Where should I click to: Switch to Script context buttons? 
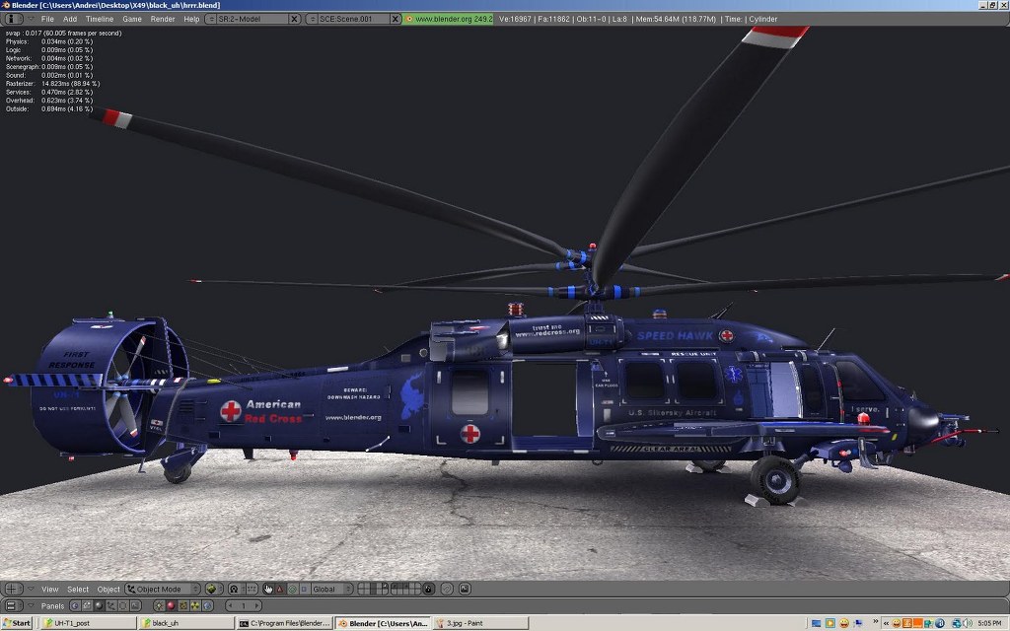[x=87, y=606]
